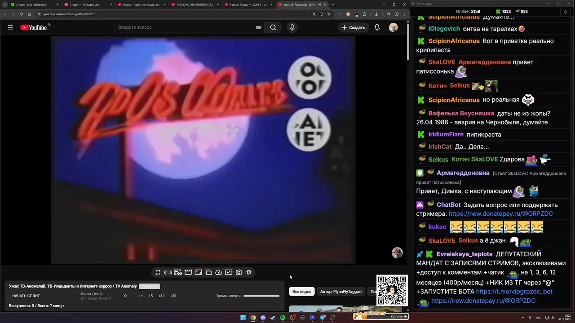This screenshot has width=575, height=323.
Task: Click the broadcast signal icon in player toolbar
Action: point(168,272)
